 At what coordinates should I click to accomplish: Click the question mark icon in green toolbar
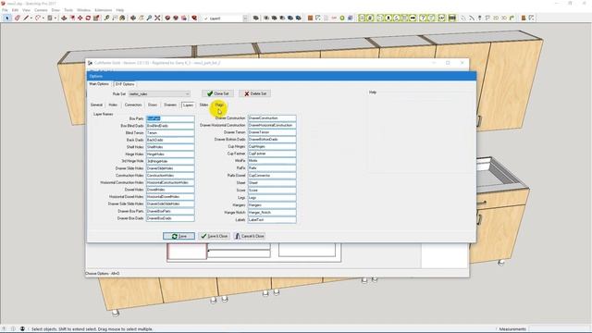click(424, 18)
